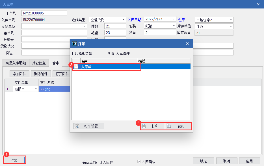Expand the 仓库 dropdown

[231, 20]
